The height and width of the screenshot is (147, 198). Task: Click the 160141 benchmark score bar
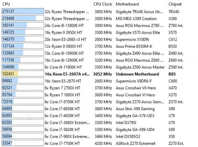coord(23,26)
